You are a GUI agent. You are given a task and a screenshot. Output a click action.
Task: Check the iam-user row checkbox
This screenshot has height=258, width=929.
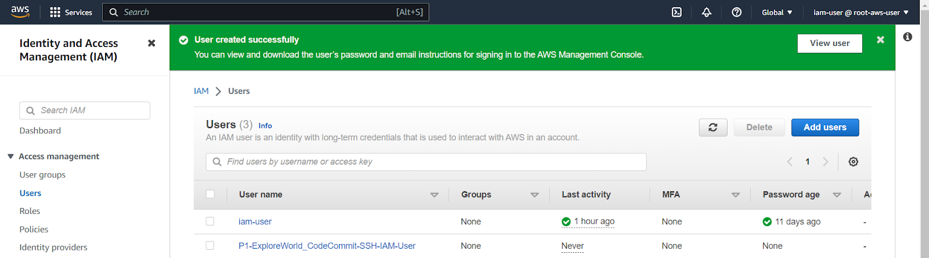pos(210,221)
